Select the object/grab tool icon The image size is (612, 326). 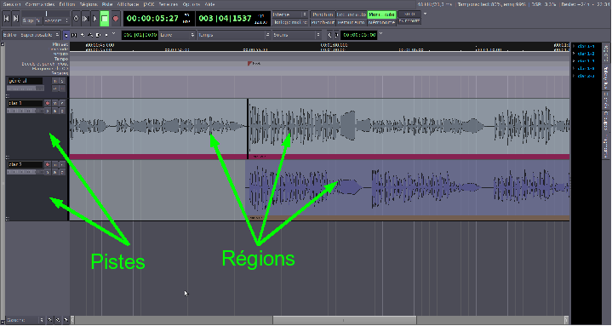tap(66, 35)
